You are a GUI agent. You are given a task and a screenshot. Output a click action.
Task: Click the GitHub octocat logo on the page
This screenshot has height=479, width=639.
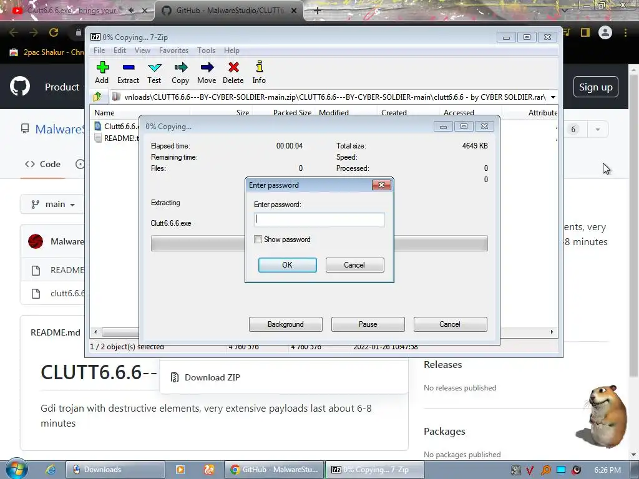tap(20, 86)
